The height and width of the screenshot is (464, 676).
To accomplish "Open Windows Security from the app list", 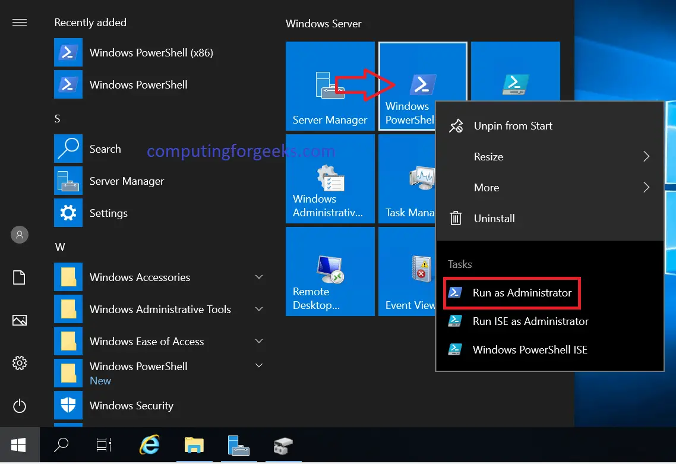I will point(132,405).
